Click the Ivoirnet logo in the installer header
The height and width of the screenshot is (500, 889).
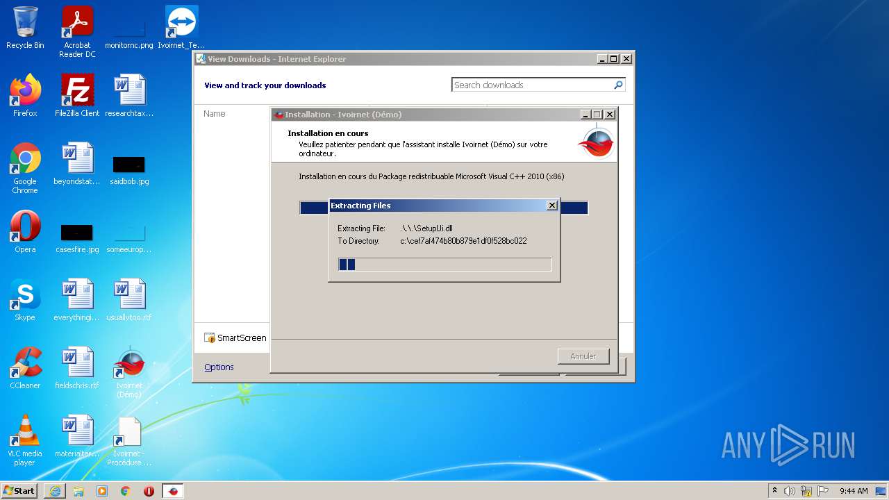[596, 141]
